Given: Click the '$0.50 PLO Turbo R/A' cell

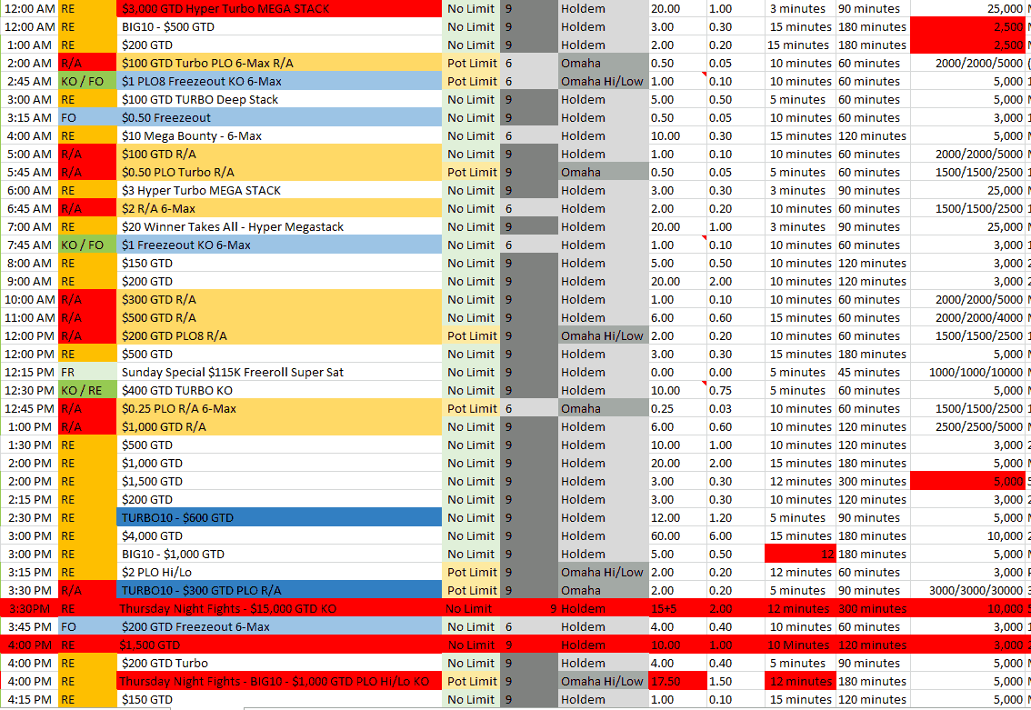Looking at the screenshot, I should pyautogui.click(x=279, y=172).
